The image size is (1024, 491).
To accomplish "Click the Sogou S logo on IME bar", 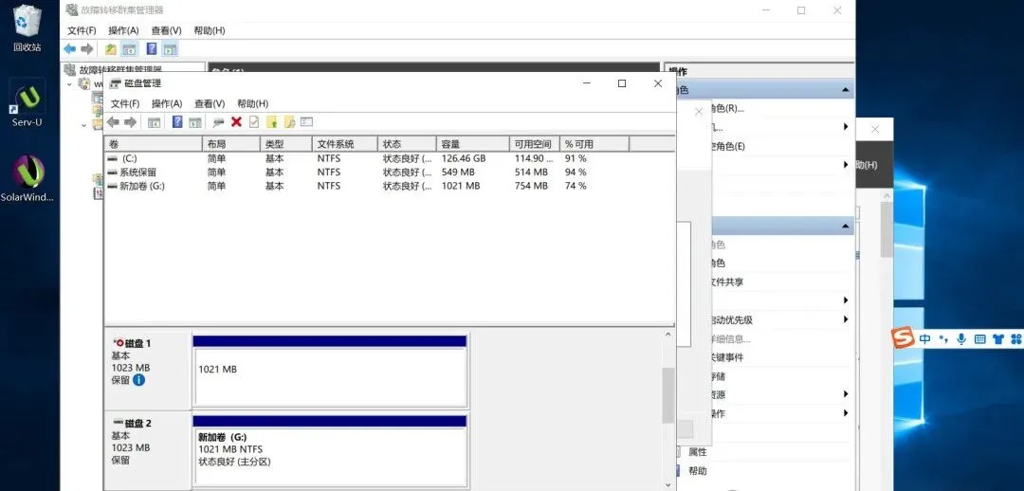I will click(903, 338).
